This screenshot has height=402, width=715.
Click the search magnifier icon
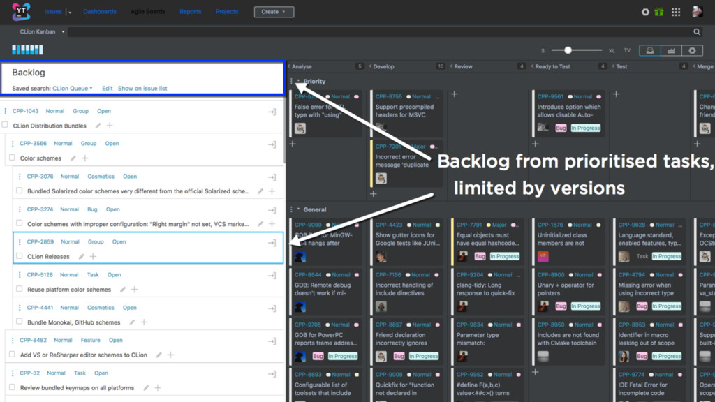click(697, 32)
